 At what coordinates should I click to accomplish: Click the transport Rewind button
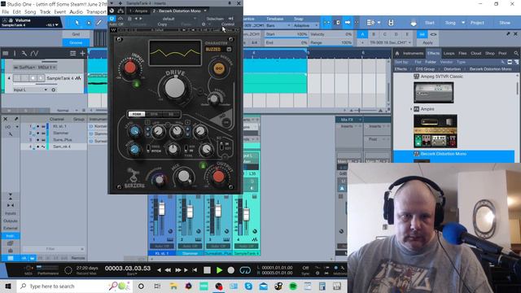(x=168, y=270)
